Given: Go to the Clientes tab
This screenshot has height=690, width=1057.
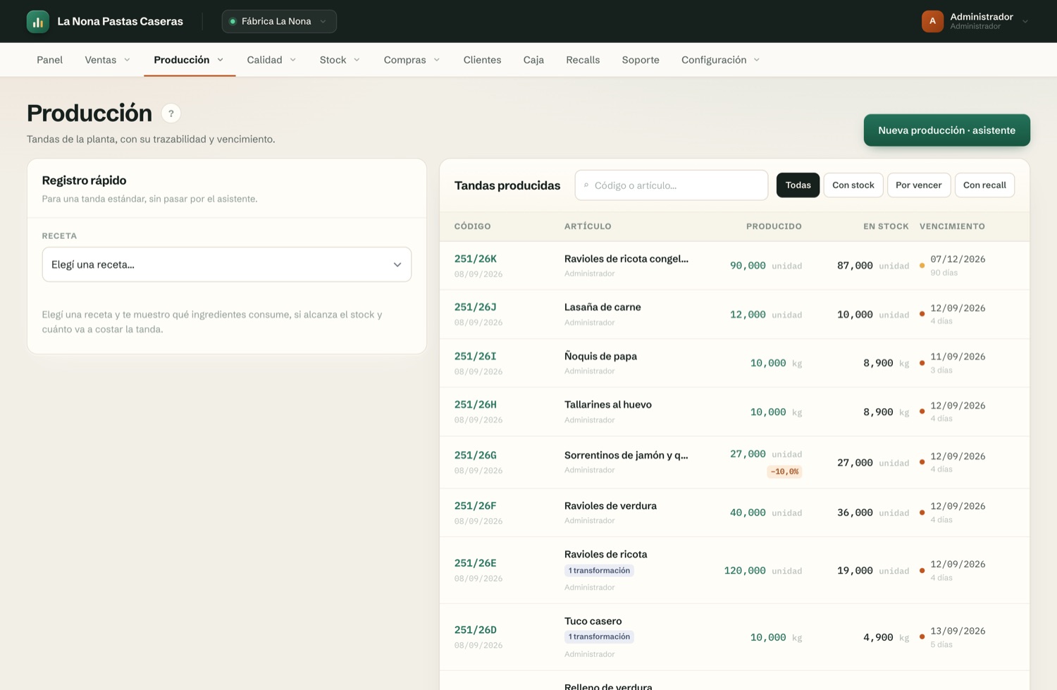Looking at the screenshot, I should (x=482, y=60).
